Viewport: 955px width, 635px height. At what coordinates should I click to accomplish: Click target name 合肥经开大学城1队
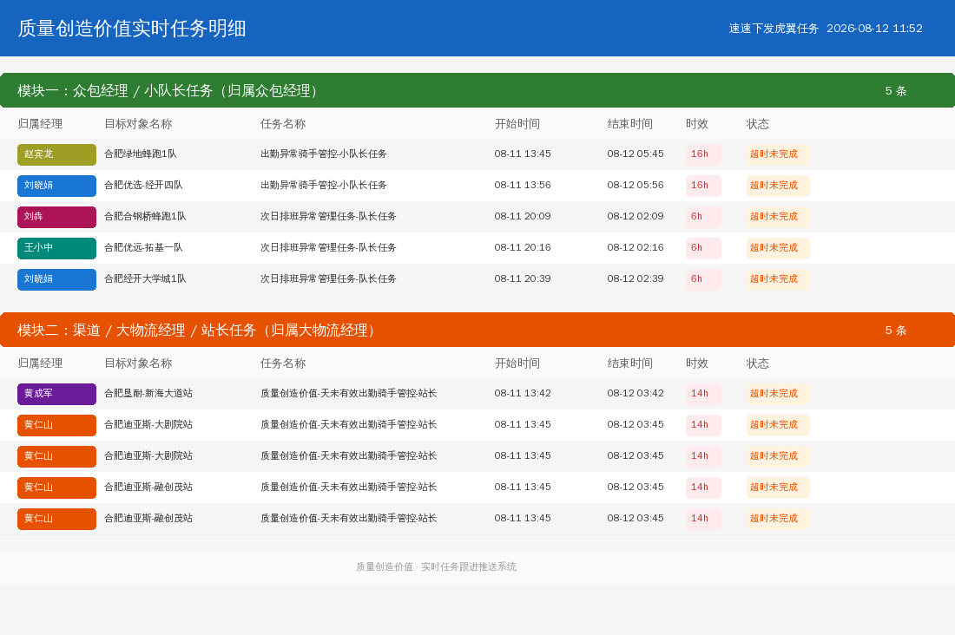point(145,278)
